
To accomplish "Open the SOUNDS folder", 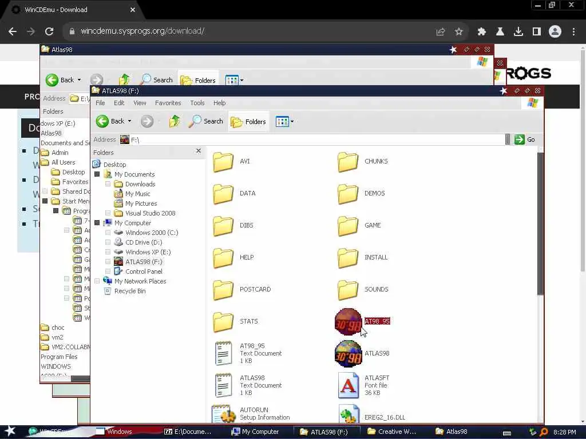I will click(x=349, y=290).
